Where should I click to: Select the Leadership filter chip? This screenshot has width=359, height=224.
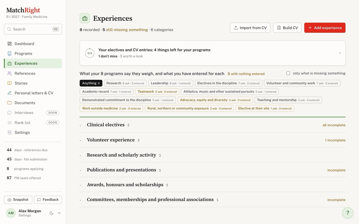pyautogui.click(x=171, y=83)
